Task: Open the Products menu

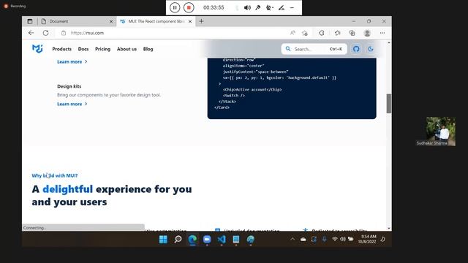Action: [x=61, y=49]
